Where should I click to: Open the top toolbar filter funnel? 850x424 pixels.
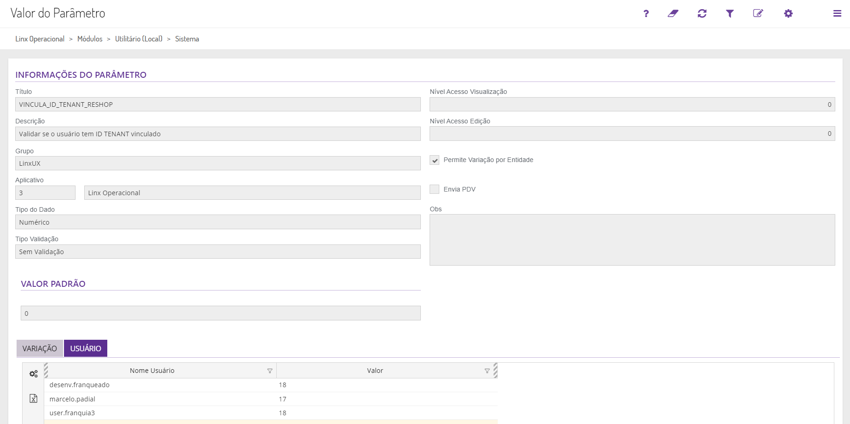pyautogui.click(x=730, y=14)
